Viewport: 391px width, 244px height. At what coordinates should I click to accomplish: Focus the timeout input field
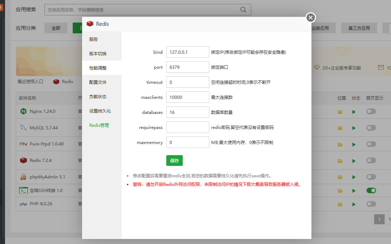188,82
